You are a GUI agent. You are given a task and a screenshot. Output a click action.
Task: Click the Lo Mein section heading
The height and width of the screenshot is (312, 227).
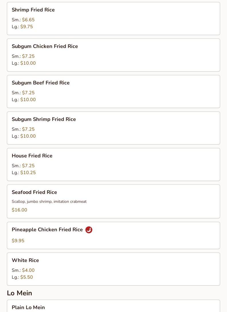point(19,293)
